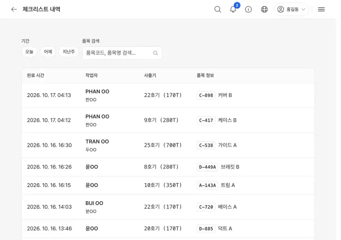
Task: Click the 작업자 column header
Action: pos(91,75)
